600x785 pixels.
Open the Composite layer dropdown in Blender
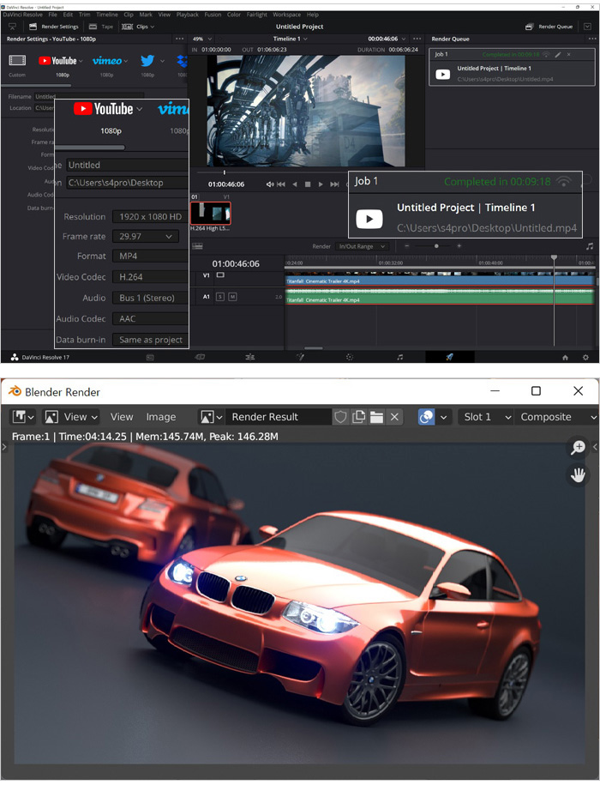558,417
